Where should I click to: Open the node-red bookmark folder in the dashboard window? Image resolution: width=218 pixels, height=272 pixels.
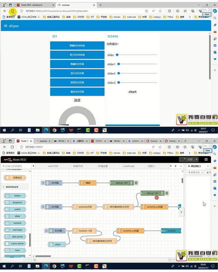click(129, 17)
